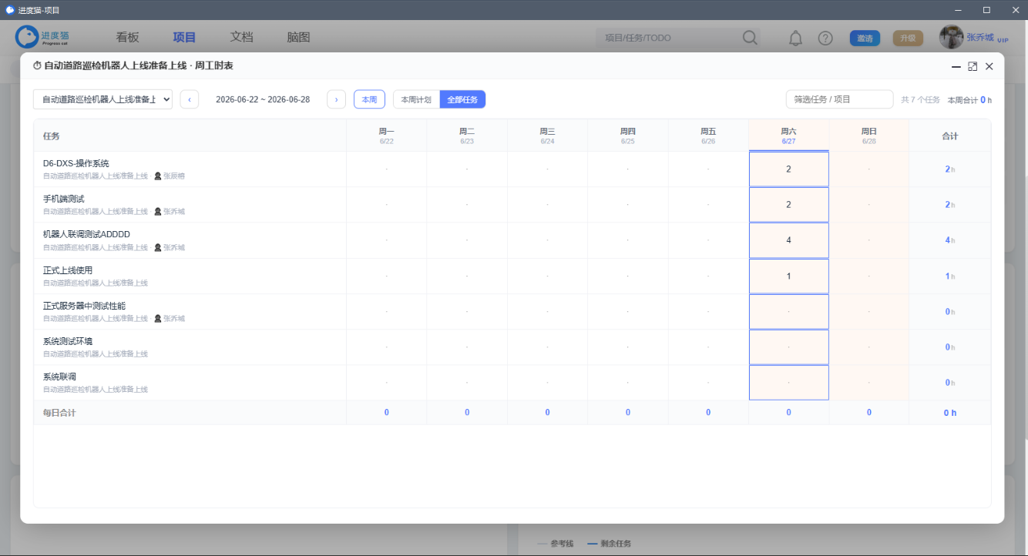This screenshot has width=1028, height=556.
Task: Select the 系统联调 task name
Action: (59, 377)
